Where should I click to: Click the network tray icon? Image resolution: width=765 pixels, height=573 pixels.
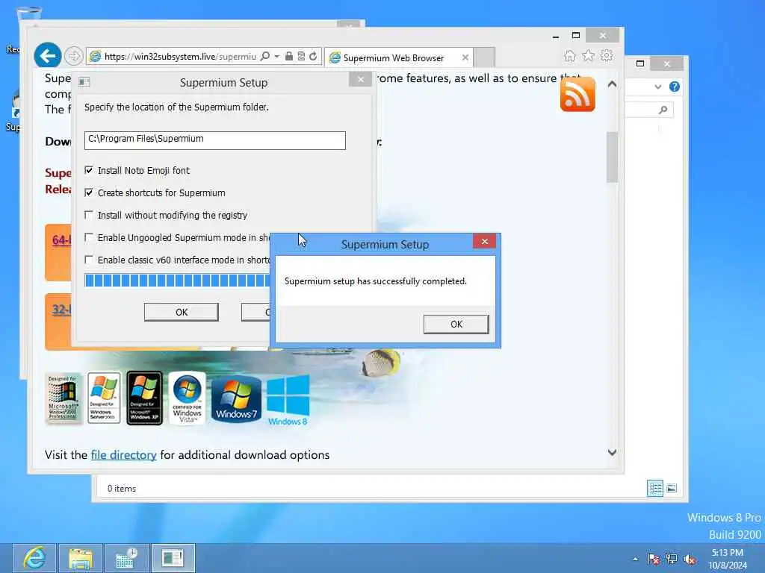(x=672, y=559)
